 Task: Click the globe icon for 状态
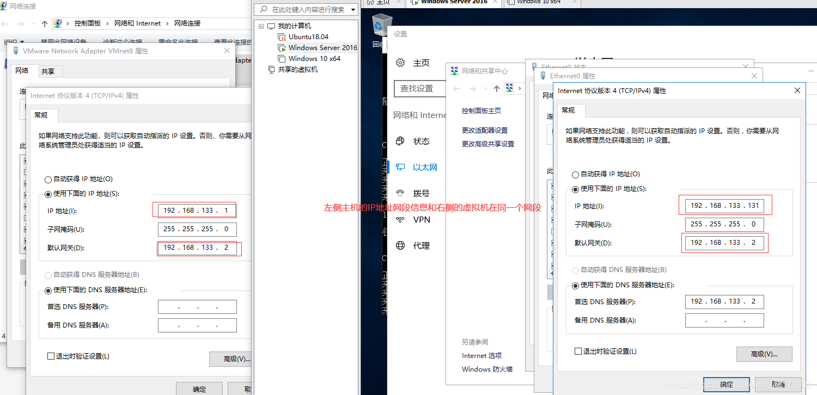(400, 141)
